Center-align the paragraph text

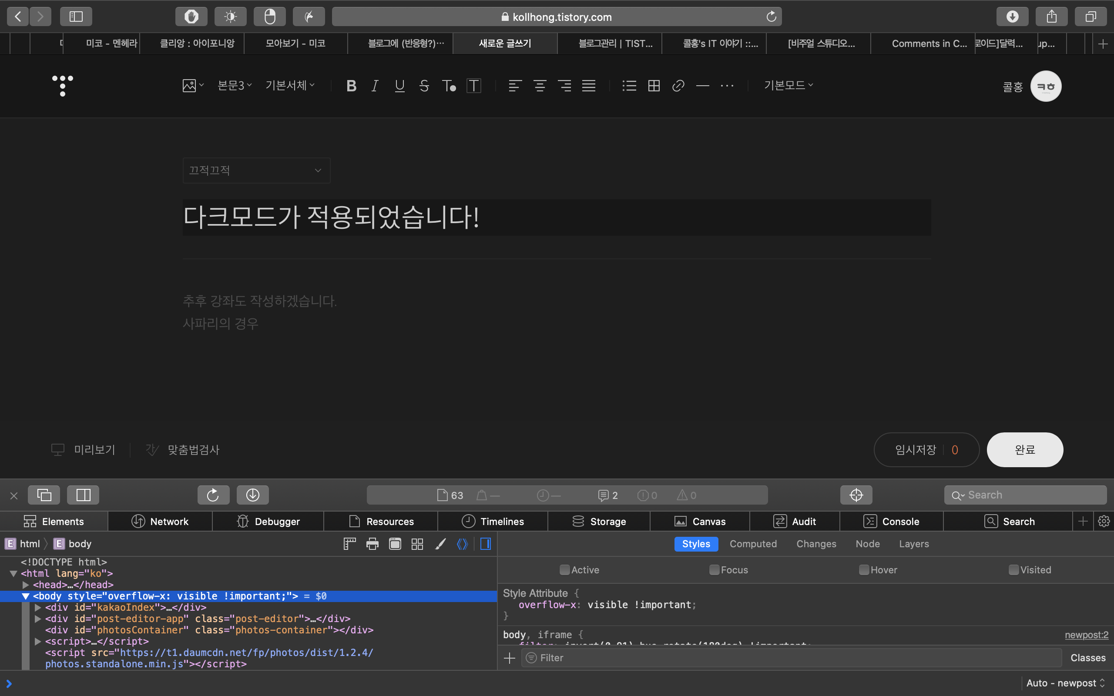pyautogui.click(x=540, y=86)
